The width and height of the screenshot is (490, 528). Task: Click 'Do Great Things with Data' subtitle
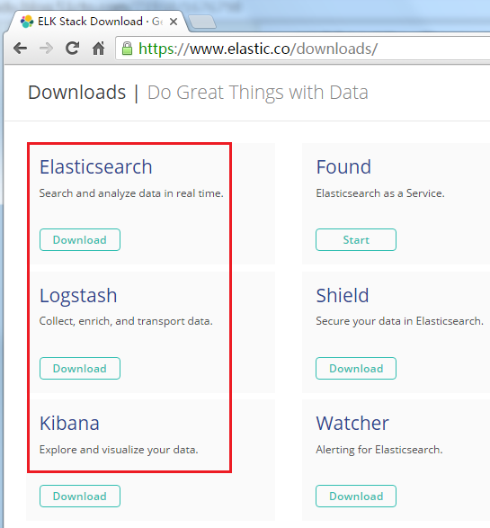(258, 93)
